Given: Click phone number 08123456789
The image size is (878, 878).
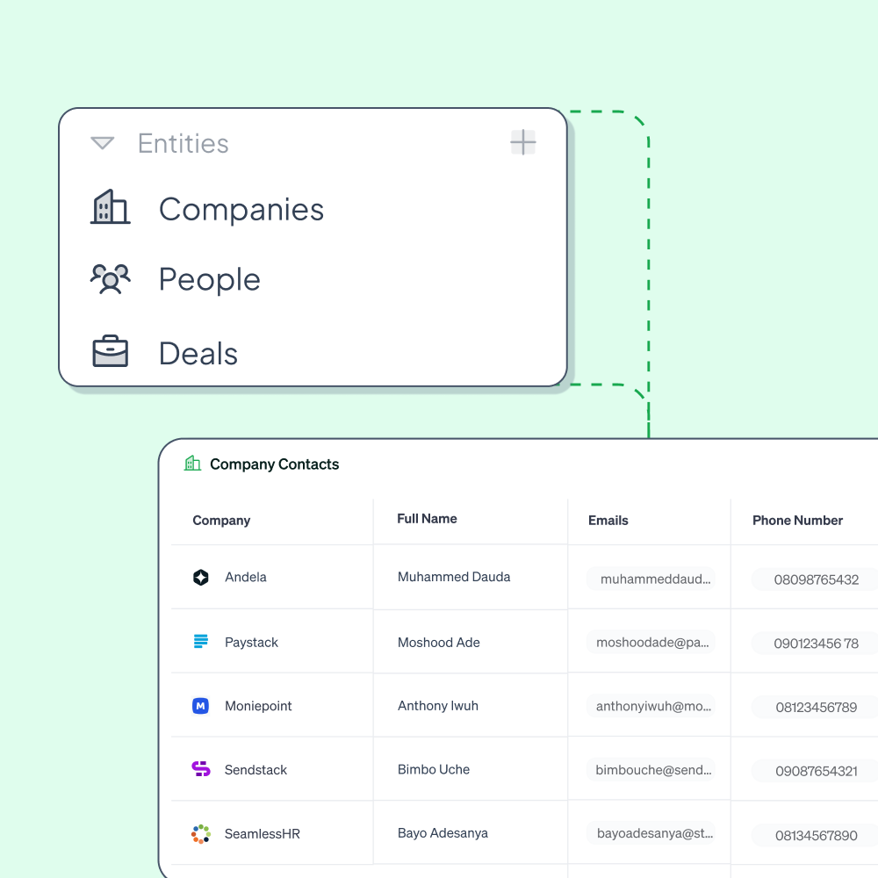Looking at the screenshot, I should point(816,707).
